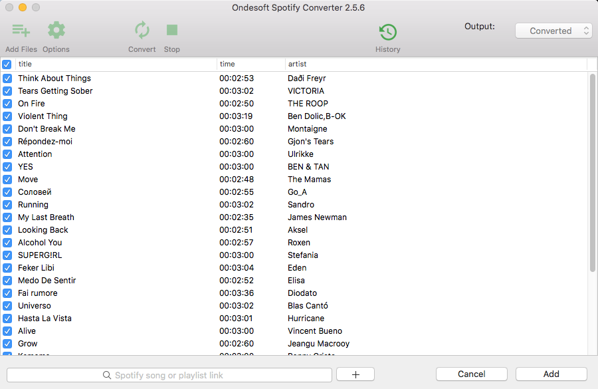598x389 pixels.
Task: Select artist Ulrikke
Action: pos(300,154)
